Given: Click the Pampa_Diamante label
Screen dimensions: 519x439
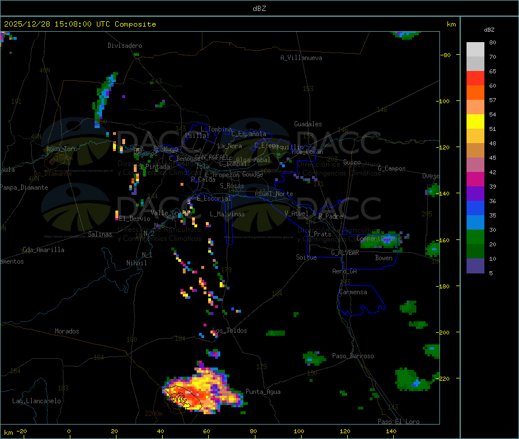Looking at the screenshot, I should 24,187.
